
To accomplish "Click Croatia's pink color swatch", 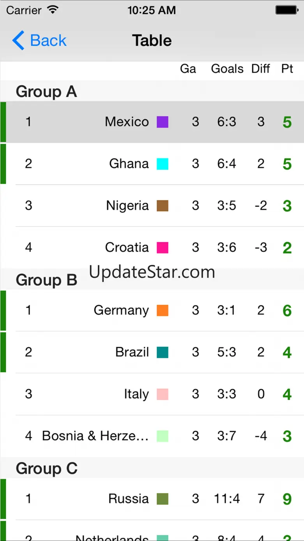I will point(163,248).
